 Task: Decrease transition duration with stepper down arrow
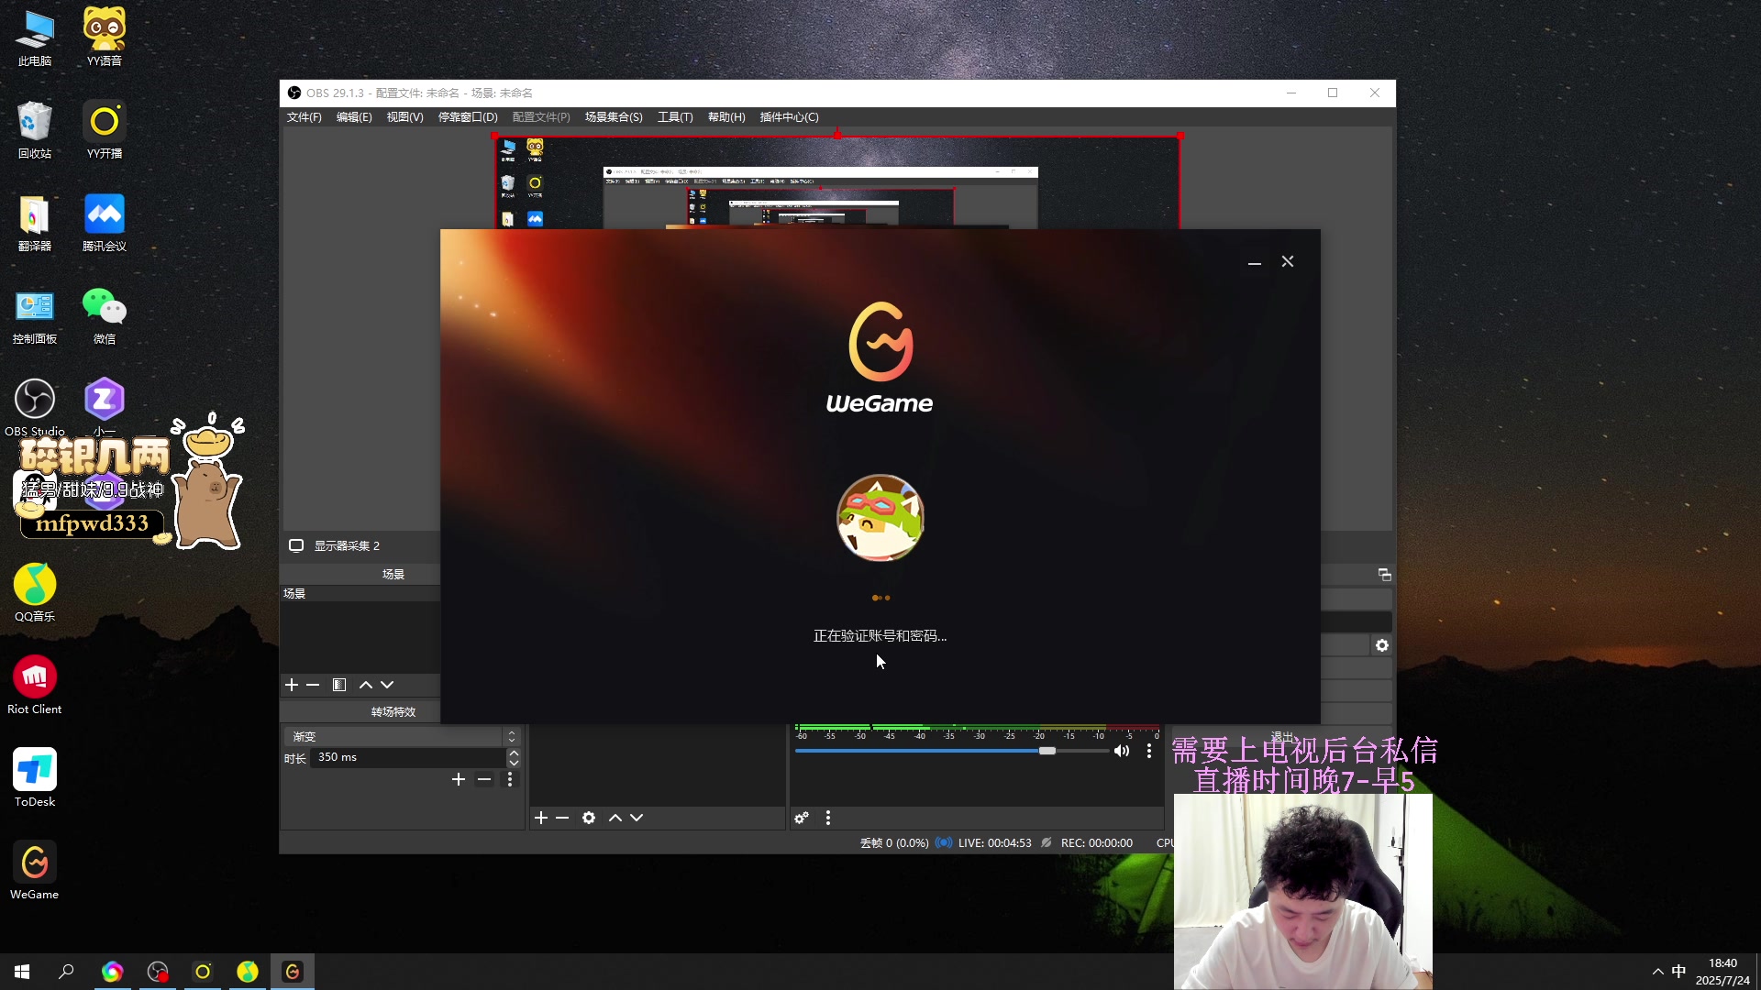[x=514, y=763]
